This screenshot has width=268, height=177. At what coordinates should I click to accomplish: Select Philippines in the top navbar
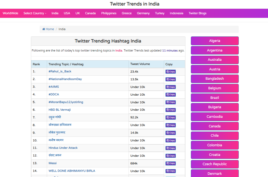coord(109,13)
